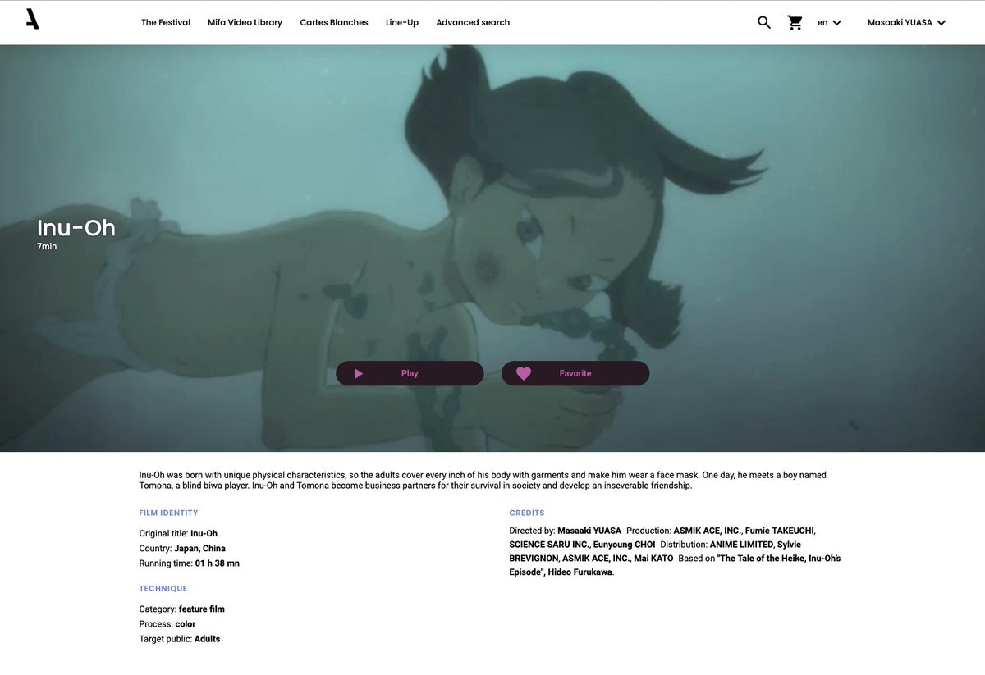The height and width of the screenshot is (675, 985).
Task: Click the 'Country: Japan, China' line
Action: (x=182, y=548)
